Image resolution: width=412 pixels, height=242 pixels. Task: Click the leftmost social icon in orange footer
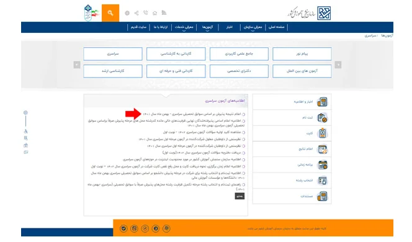point(123,228)
